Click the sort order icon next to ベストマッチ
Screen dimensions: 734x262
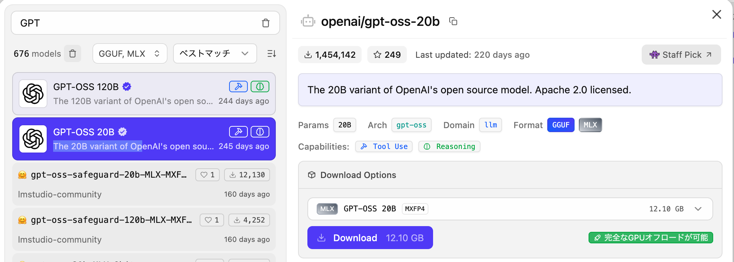271,53
